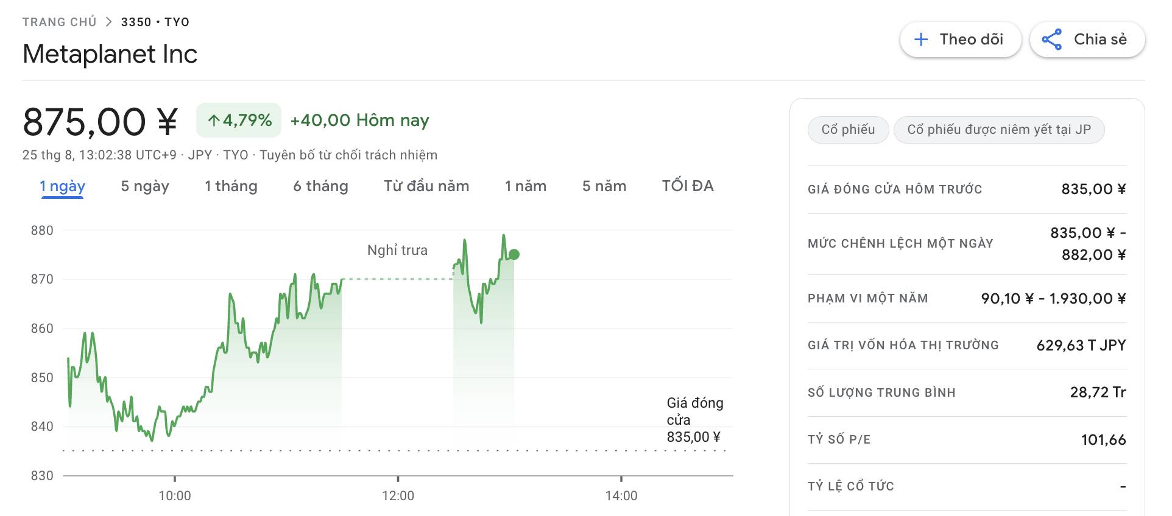The height and width of the screenshot is (516, 1172).
Task: Click TỶ SỐ P/E label
Action: [x=839, y=439]
